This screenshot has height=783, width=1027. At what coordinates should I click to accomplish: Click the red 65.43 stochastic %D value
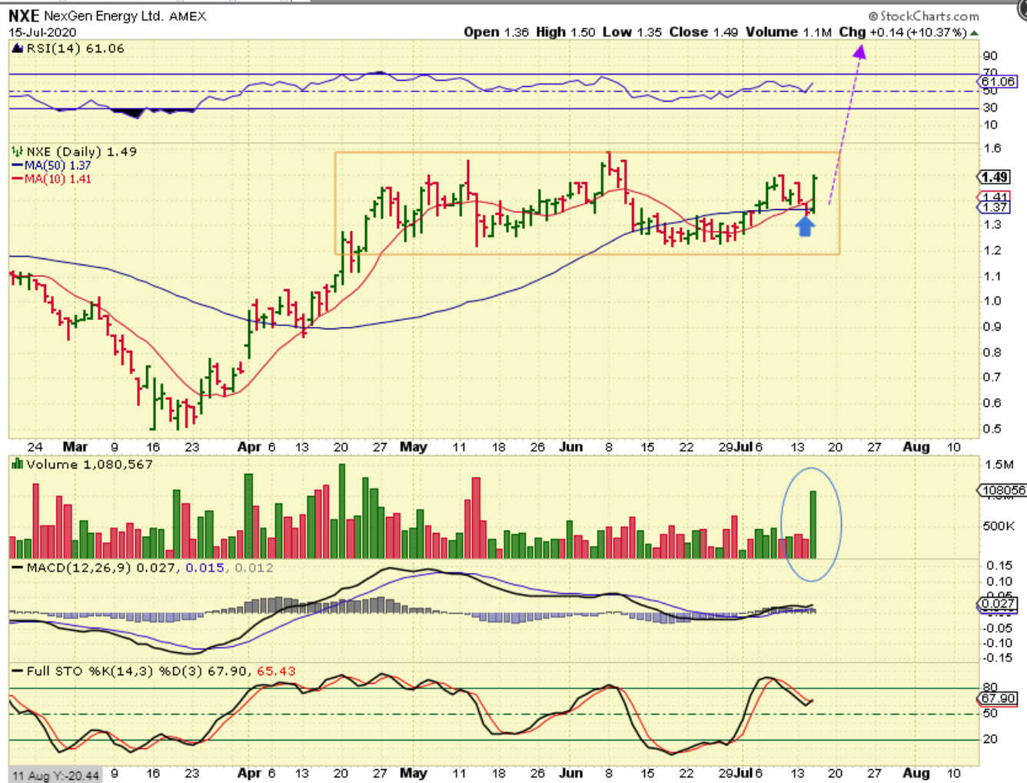click(276, 671)
